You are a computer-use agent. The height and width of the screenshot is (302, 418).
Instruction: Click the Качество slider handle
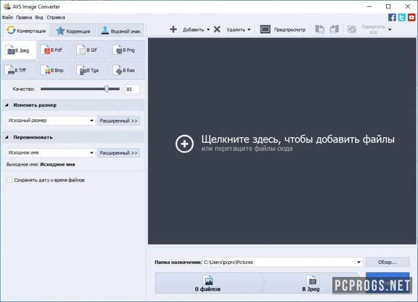coord(107,89)
